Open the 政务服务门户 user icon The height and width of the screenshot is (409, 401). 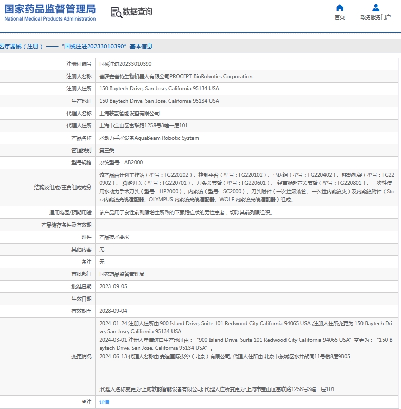pos(376,8)
